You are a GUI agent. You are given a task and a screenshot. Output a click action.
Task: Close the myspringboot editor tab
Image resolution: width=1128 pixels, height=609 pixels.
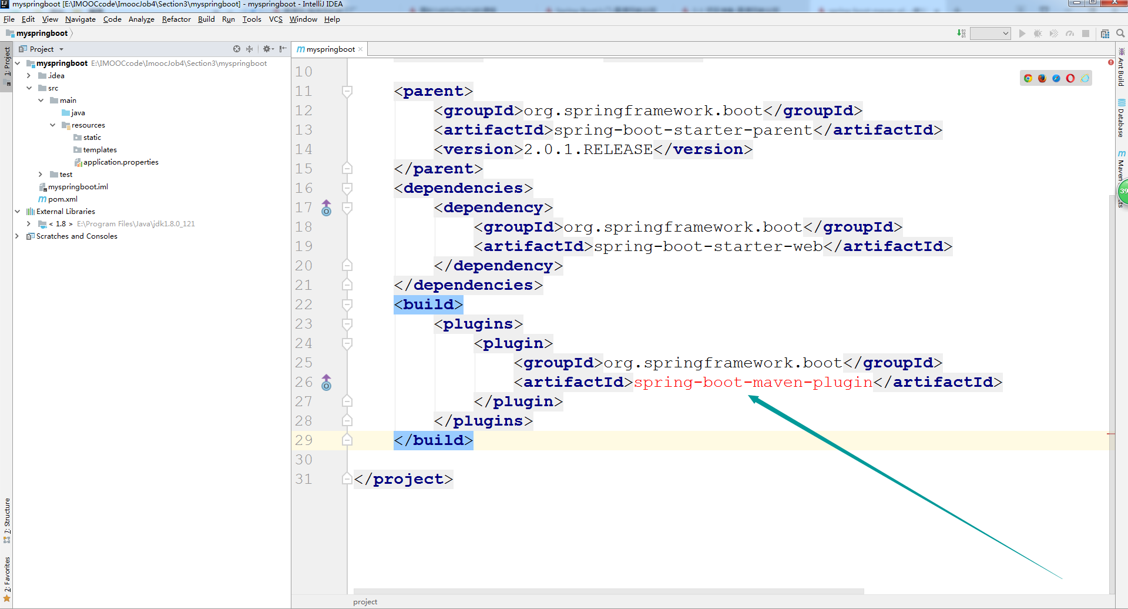point(361,49)
